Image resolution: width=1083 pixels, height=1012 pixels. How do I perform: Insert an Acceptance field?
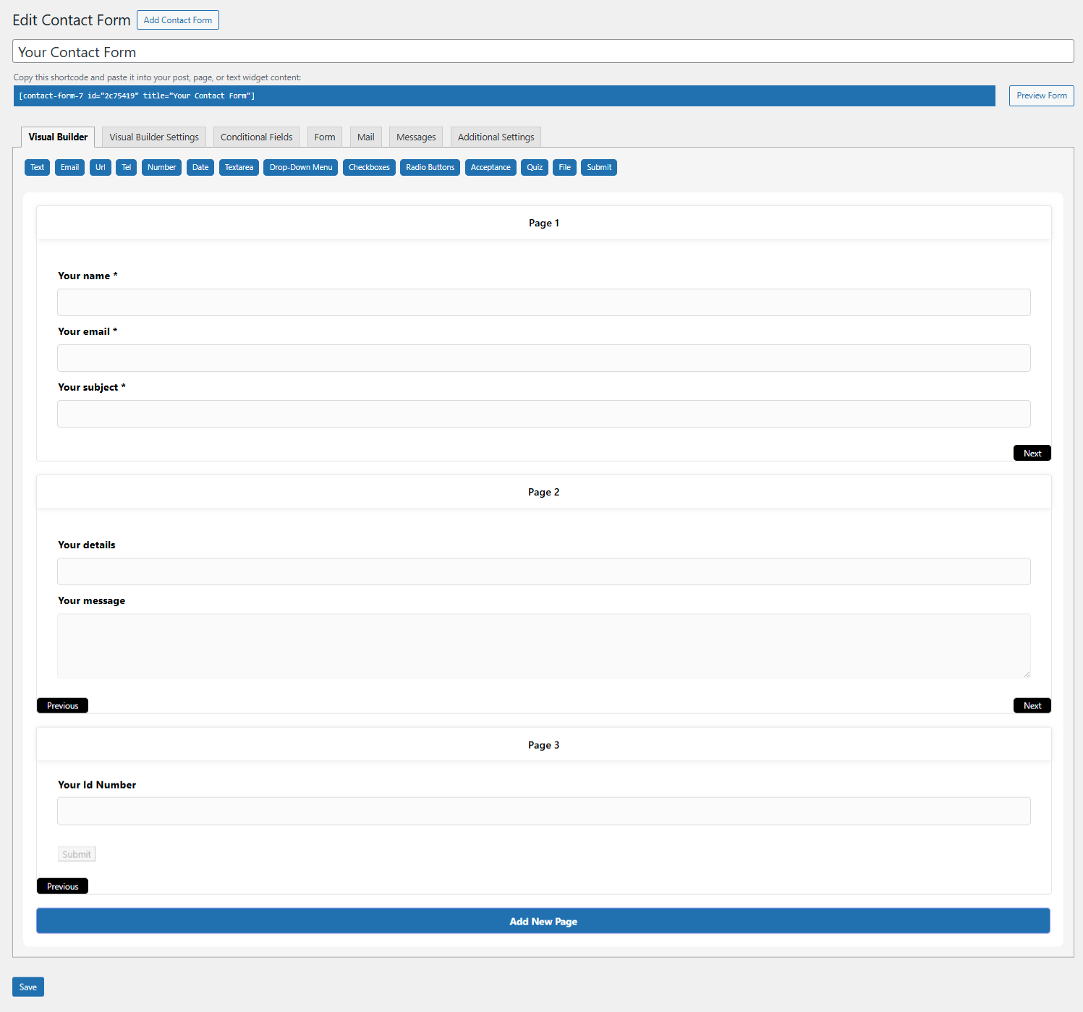[490, 167]
